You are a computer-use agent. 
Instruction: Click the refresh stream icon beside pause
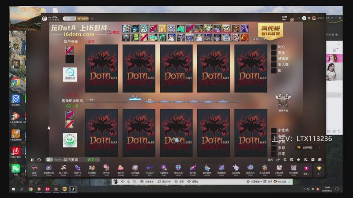[x=39, y=160]
